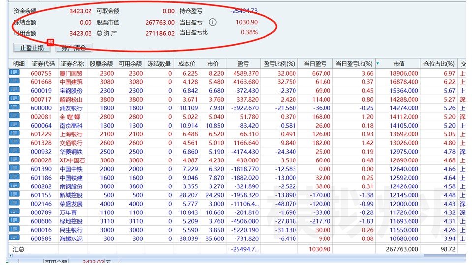The image size is (472, 265).
Task: Click the 汇总 row label
Action: pos(18,249)
